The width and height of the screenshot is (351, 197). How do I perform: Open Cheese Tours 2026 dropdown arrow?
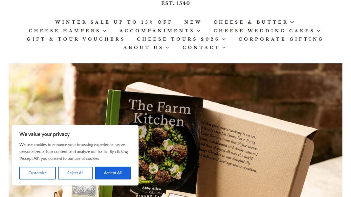[223, 39]
